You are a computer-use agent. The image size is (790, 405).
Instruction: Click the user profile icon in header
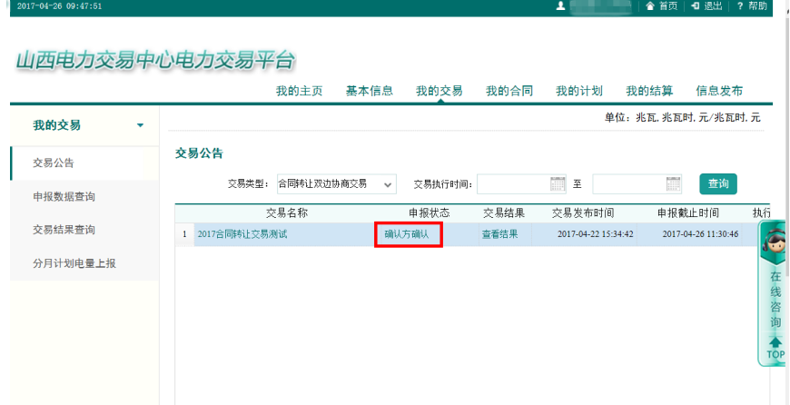point(561,6)
